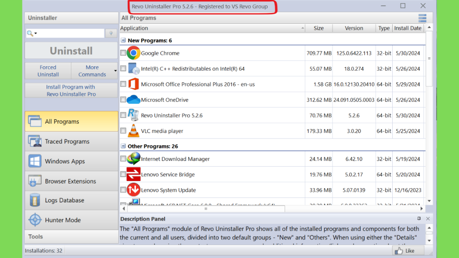
Task: Open the Hunter Mode module
Action: (x=71, y=220)
